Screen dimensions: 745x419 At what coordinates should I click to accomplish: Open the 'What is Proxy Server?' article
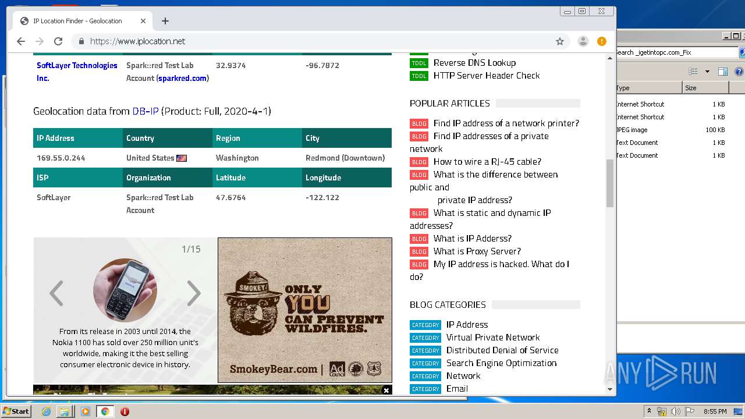(477, 251)
